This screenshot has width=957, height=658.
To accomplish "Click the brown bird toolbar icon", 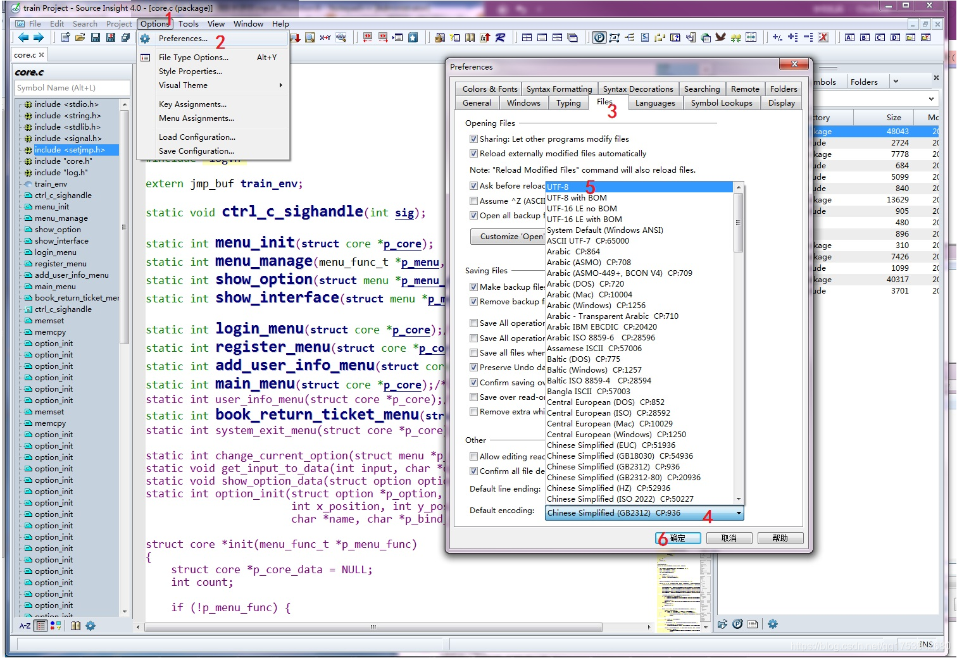I will (720, 37).
